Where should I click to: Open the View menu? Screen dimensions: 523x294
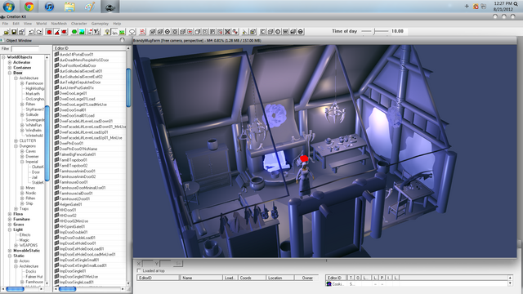coord(28,24)
